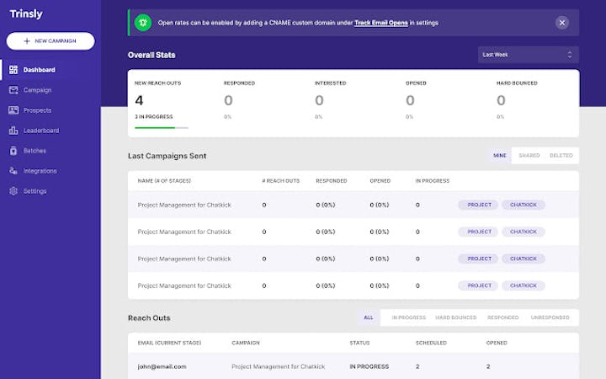Filter reach outs by Hard Bounced
The width and height of the screenshot is (606, 379).
click(x=455, y=318)
